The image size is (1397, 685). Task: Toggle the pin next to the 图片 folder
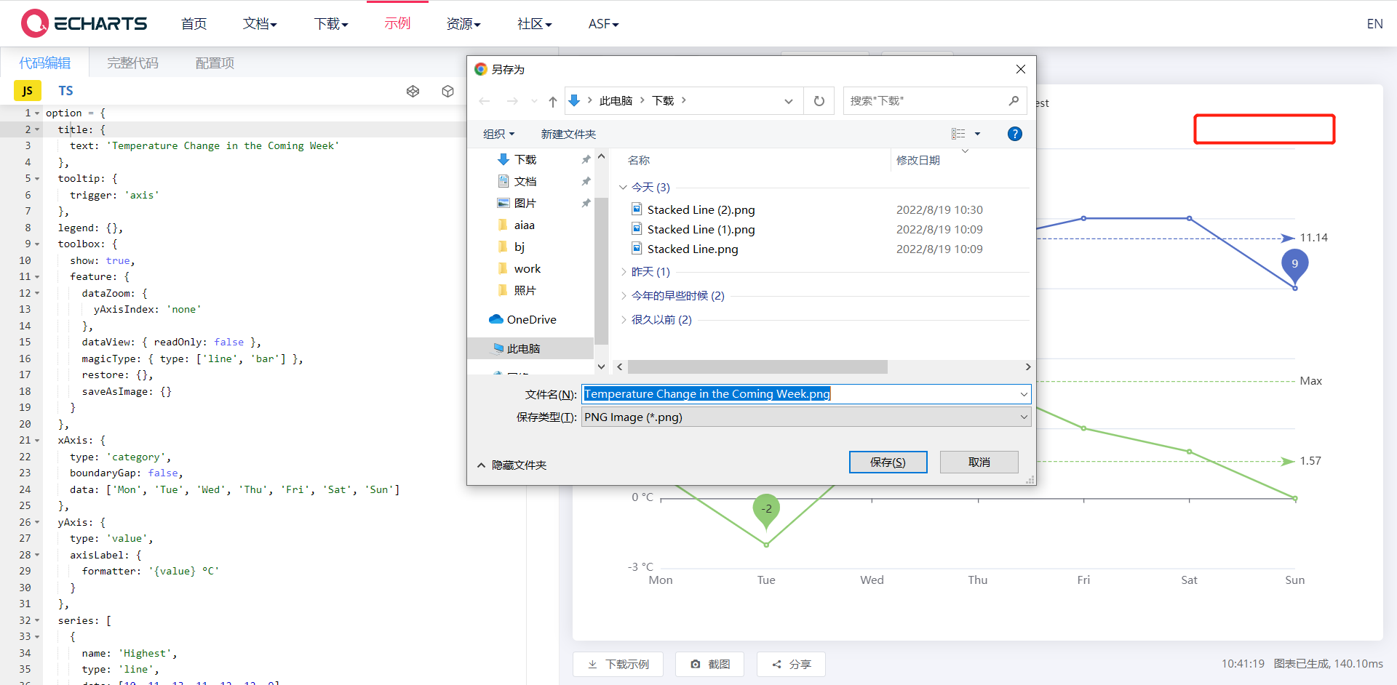pyautogui.click(x=586, y=203)
